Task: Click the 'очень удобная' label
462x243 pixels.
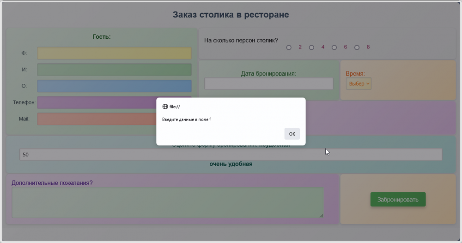Action: tap(231, 164)
